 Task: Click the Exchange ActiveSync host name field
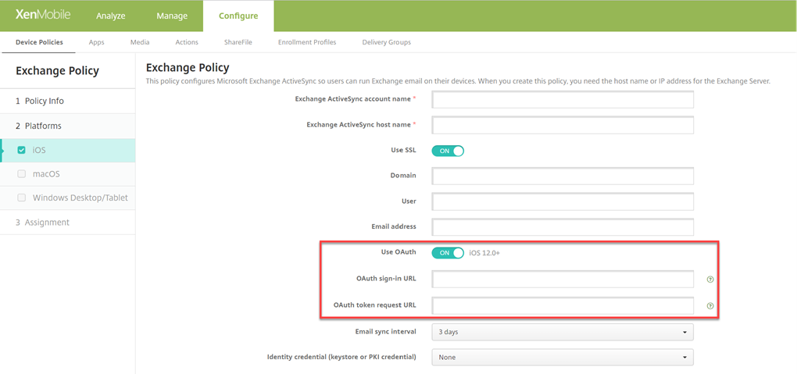[x=563, y=125]
